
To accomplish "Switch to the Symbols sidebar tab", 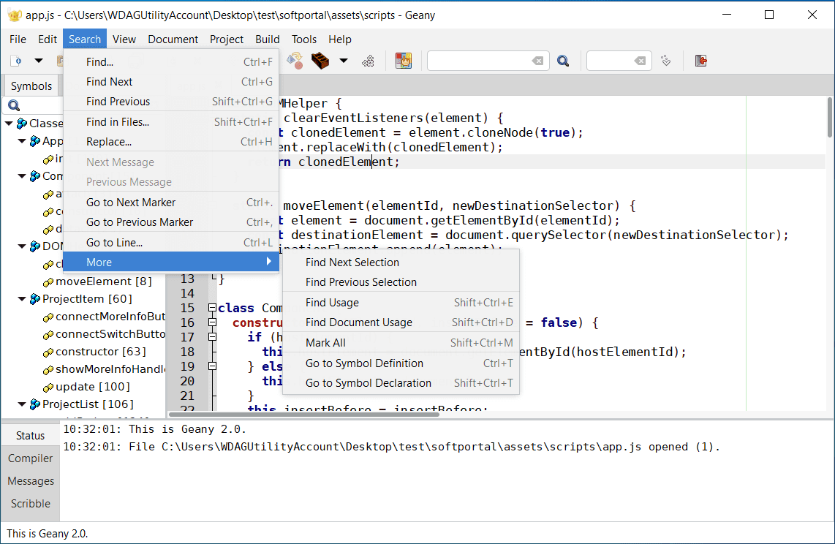I will (31, 86).
